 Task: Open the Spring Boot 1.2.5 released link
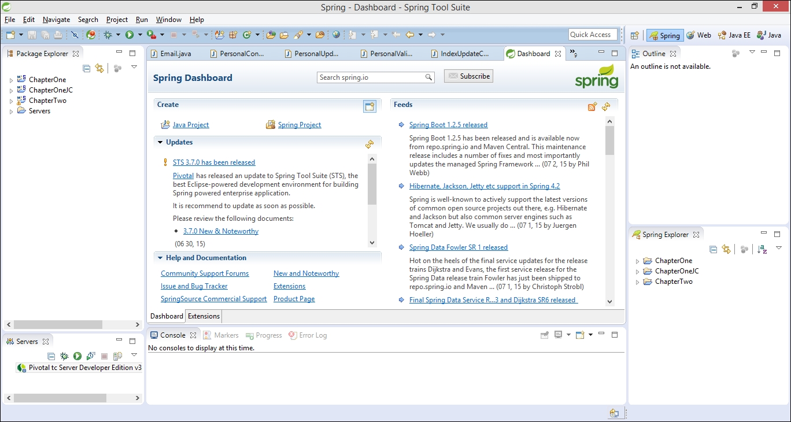[x=448, y=125]
